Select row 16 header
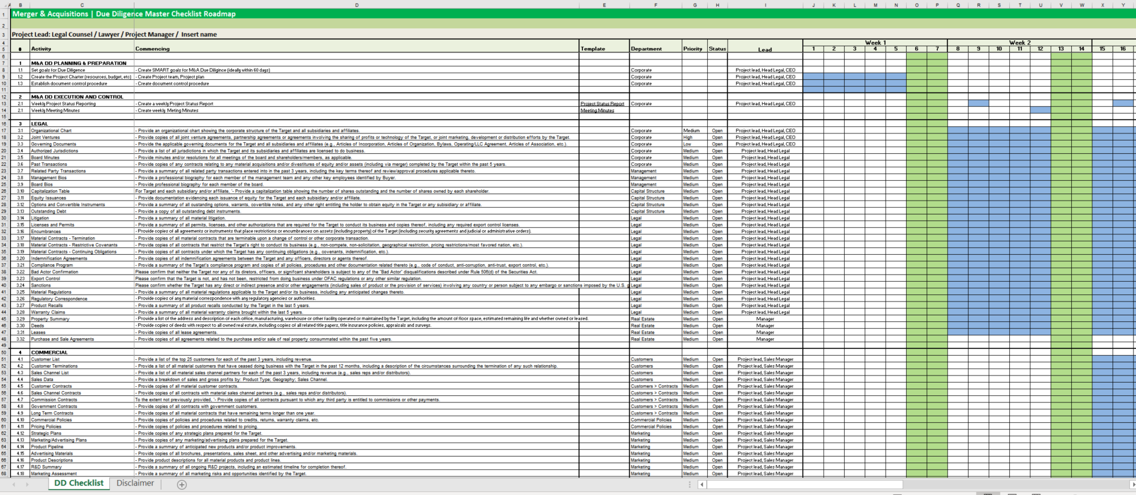The image size is (1136, 495). point(5,124)
